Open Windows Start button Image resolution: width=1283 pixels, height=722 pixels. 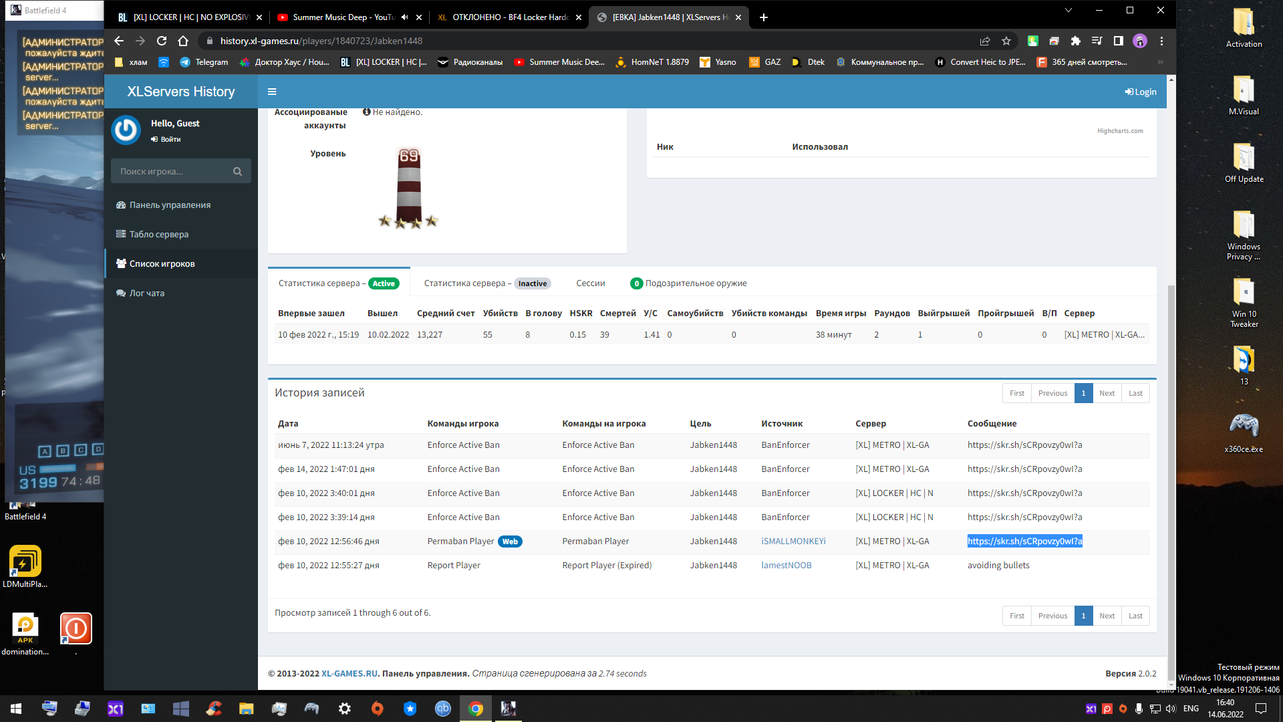pos(16,709)
